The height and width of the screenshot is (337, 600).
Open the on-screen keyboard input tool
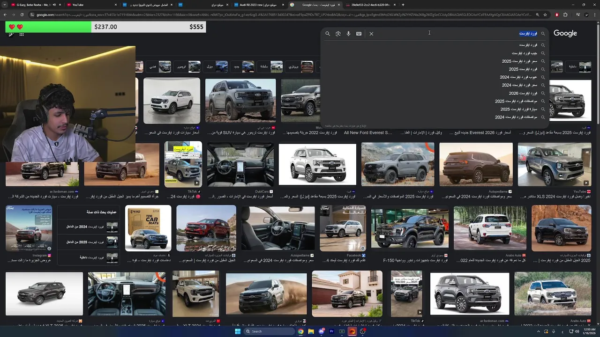pyautogui.click(x=359, y=34)
